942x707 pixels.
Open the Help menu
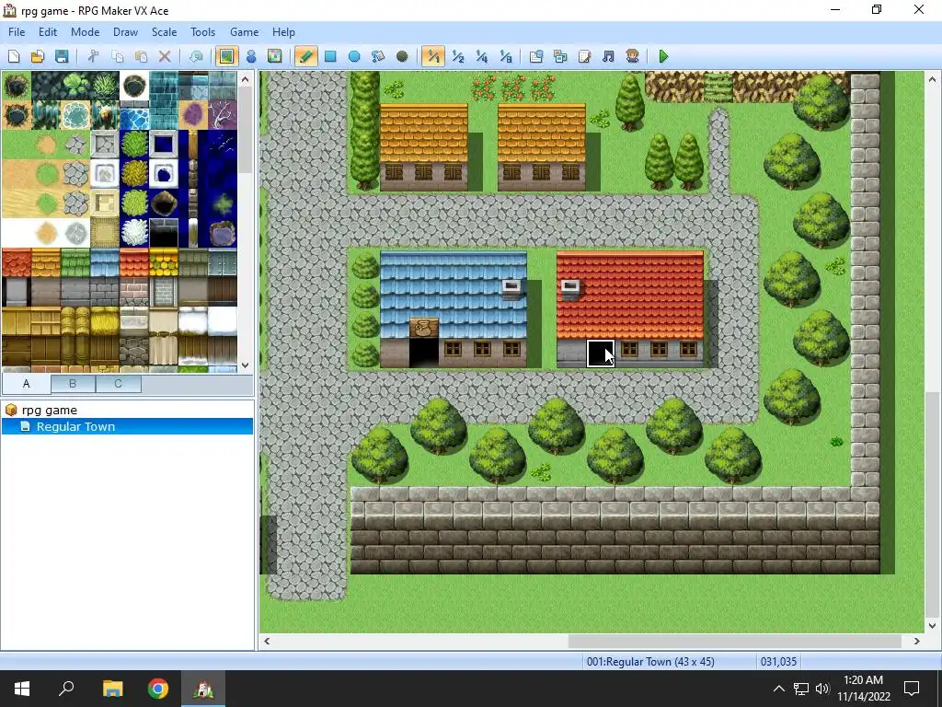click(x=283, y=32)
